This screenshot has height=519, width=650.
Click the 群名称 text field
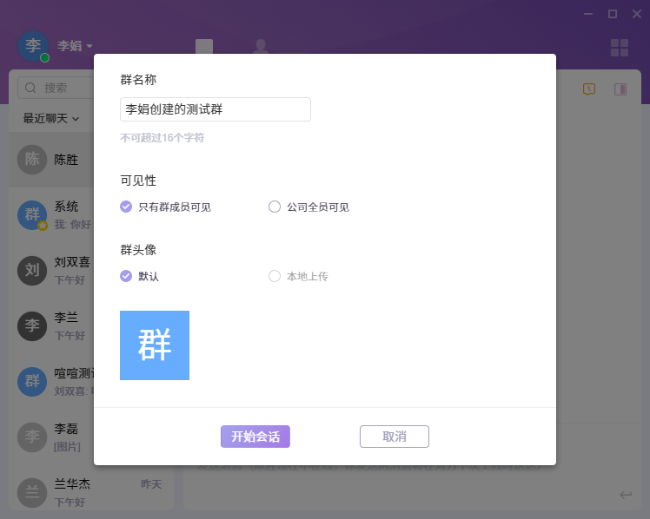[x=216, y=109]
